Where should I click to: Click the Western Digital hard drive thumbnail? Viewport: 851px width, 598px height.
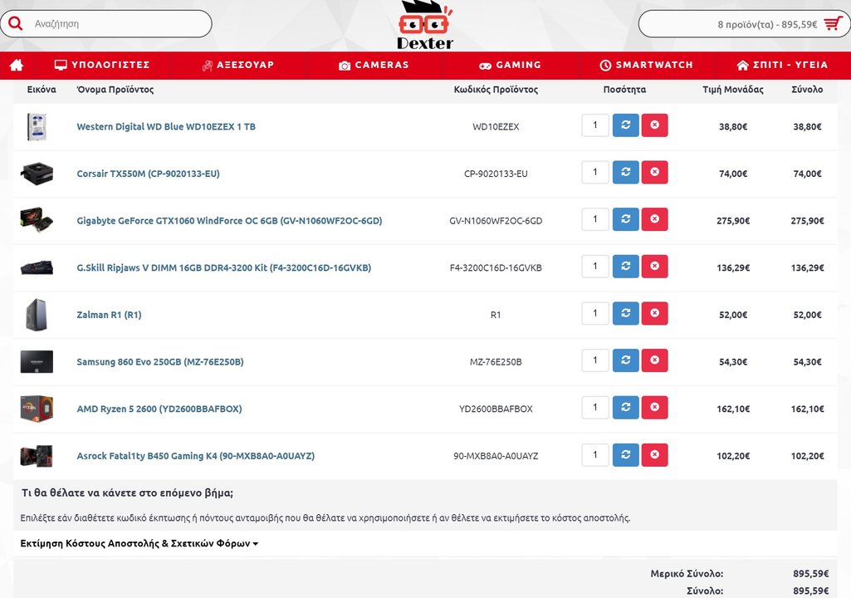coord(37,126)
